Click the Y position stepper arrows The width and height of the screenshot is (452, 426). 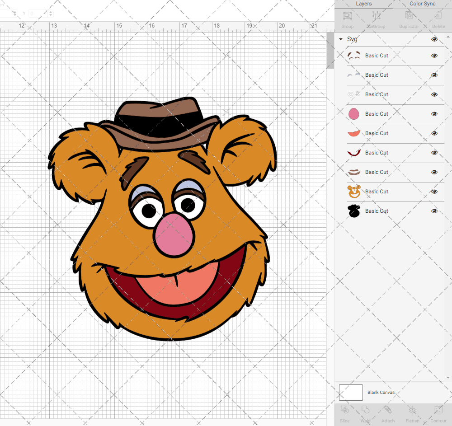point(51,14)
